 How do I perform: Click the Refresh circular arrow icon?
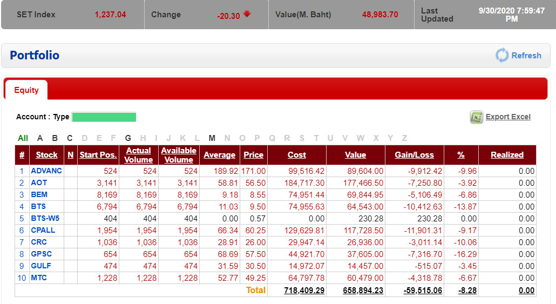pos(502,55)
